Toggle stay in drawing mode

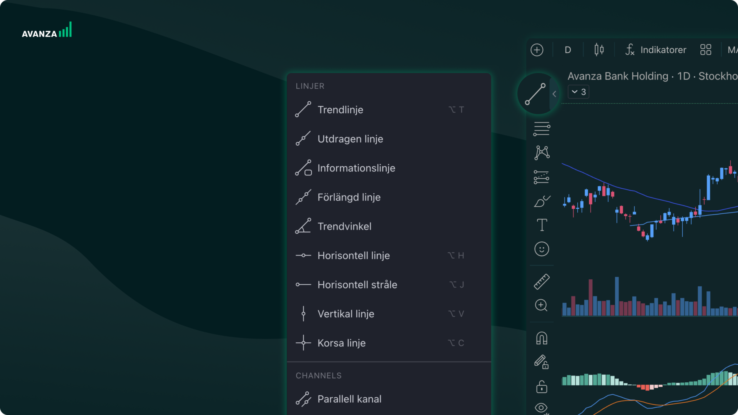[542, 362]
